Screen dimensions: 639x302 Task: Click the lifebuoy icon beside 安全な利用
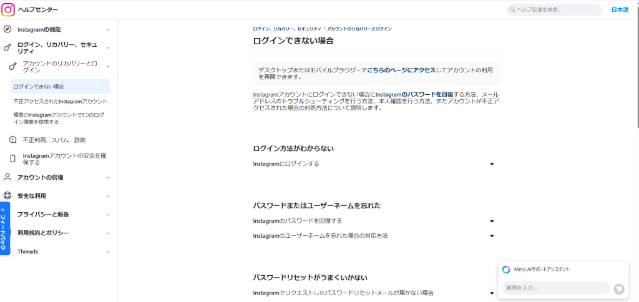pyautogui.click(x=7, y=196)
